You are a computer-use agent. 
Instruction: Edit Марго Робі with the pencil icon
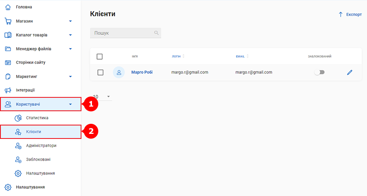350,73
